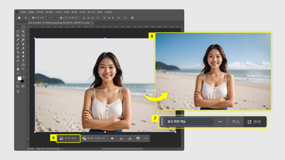
Task: Click the paint bucket fill icon in taskbar
Action: coord(112,138)
